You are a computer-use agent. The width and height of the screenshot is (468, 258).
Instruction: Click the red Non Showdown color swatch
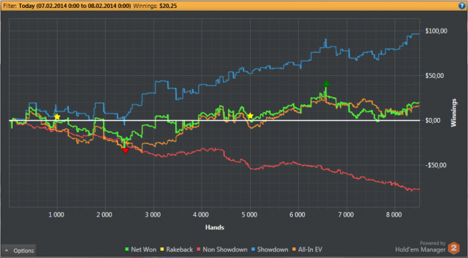(x=199, y=249)
